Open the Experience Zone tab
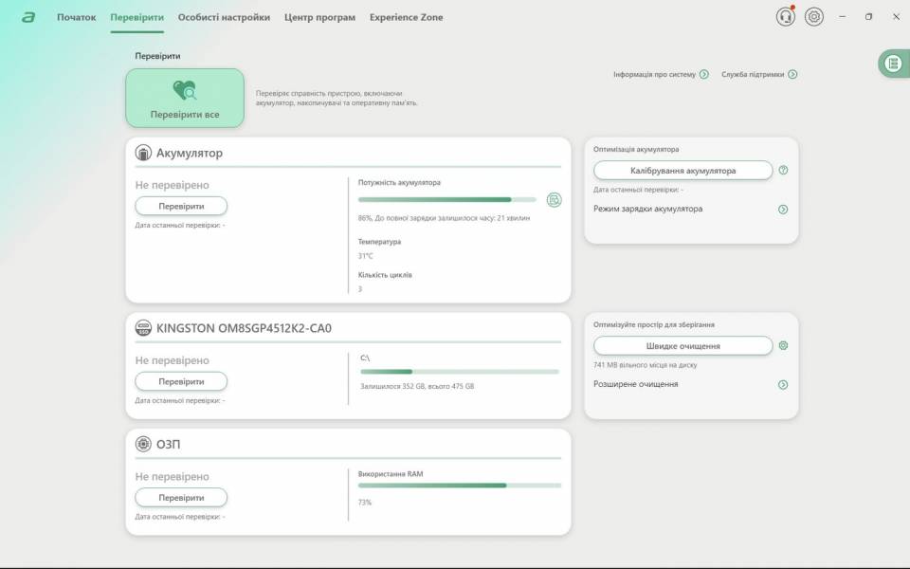910x569 pixels. [407, 17]
